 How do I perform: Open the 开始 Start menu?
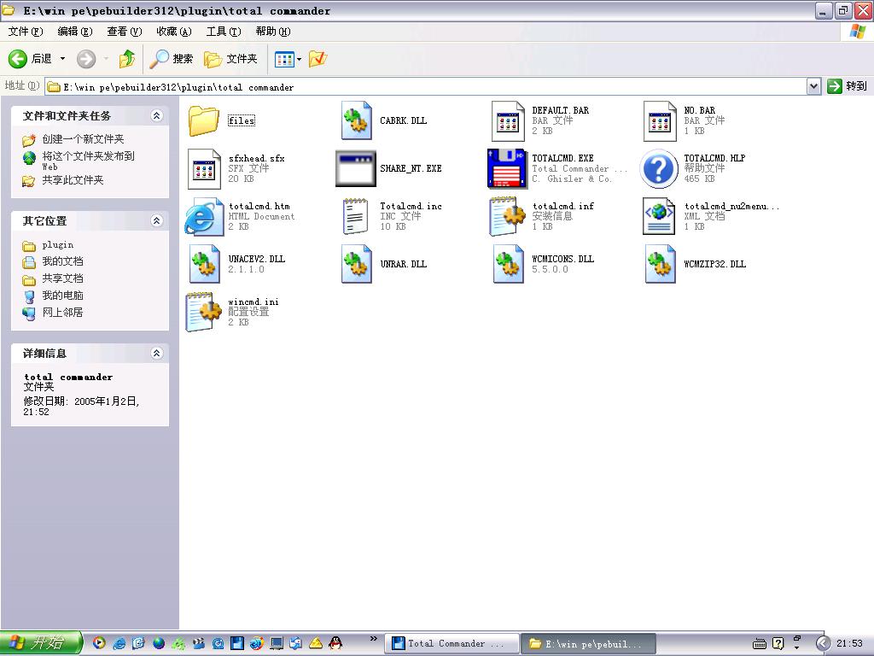tap(41, 643)
